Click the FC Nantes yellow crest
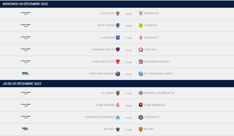This screenshot has width=234, height=136. click(x=141, y=26)
